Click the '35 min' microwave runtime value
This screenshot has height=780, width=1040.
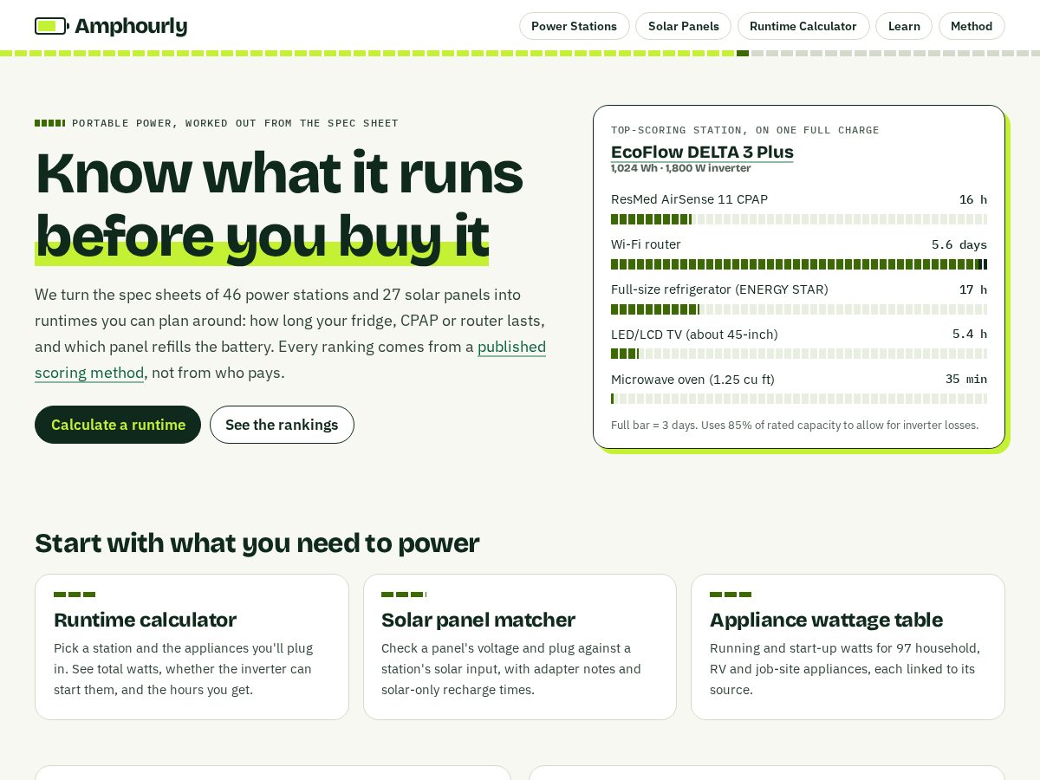click(x=966, y=380)
